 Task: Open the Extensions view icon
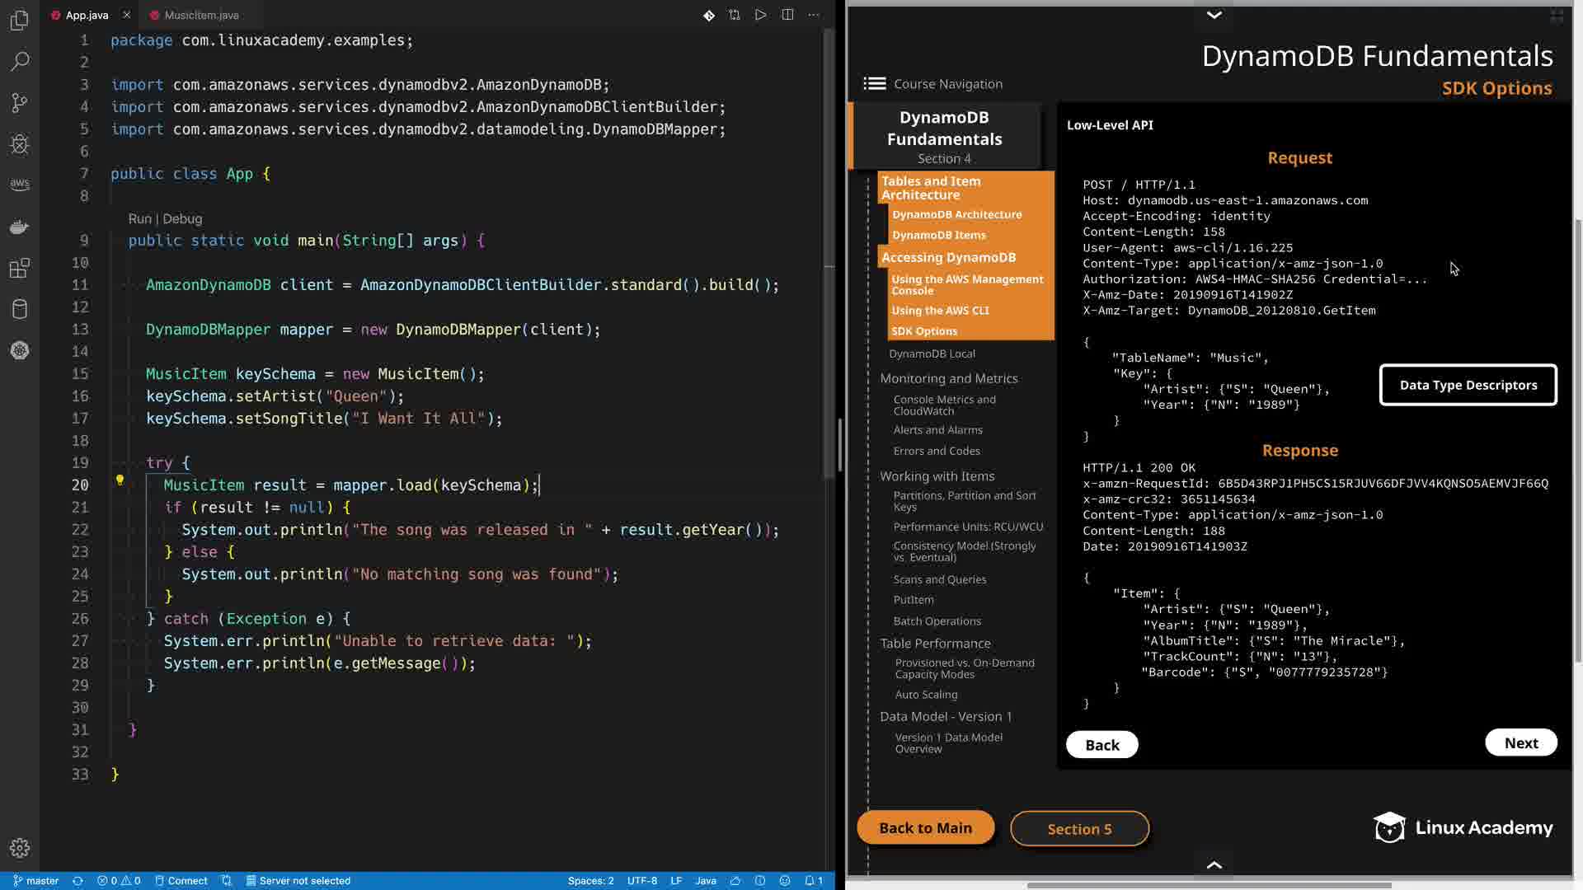point(20,268)
